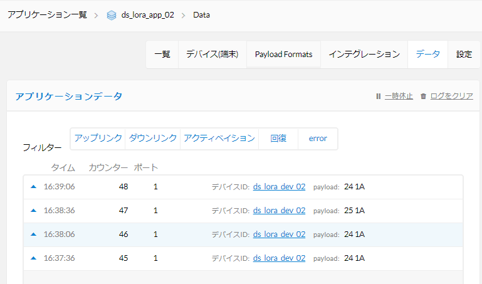Expand the 16:39:06 uplink row arrow
The height and width of the screenshot is (284, 482).
[x=33, y=187]
